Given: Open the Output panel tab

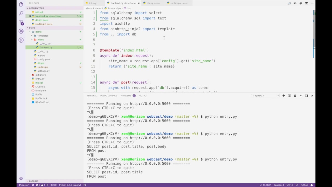Looking at the screenshot, I should coord(143,96).
